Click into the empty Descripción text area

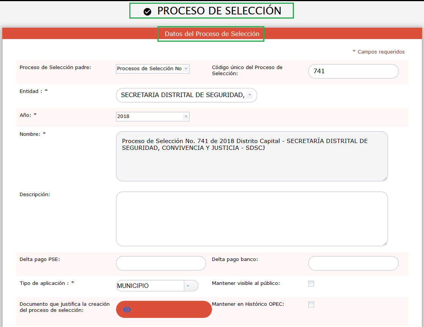pos(251,219)
